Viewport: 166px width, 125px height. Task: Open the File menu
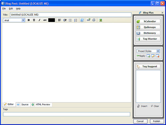click(x=4, y=9)
